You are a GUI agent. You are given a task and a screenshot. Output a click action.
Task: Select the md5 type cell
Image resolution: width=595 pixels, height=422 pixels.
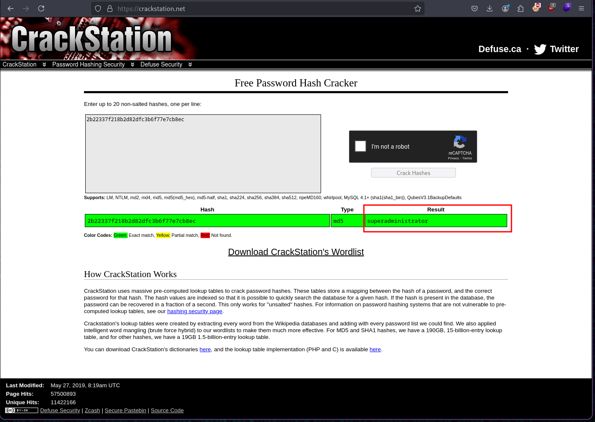[347, 221]
